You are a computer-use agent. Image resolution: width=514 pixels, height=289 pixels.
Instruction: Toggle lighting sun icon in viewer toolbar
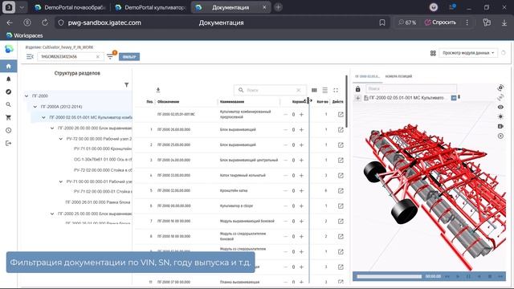[x=500, y=116]
